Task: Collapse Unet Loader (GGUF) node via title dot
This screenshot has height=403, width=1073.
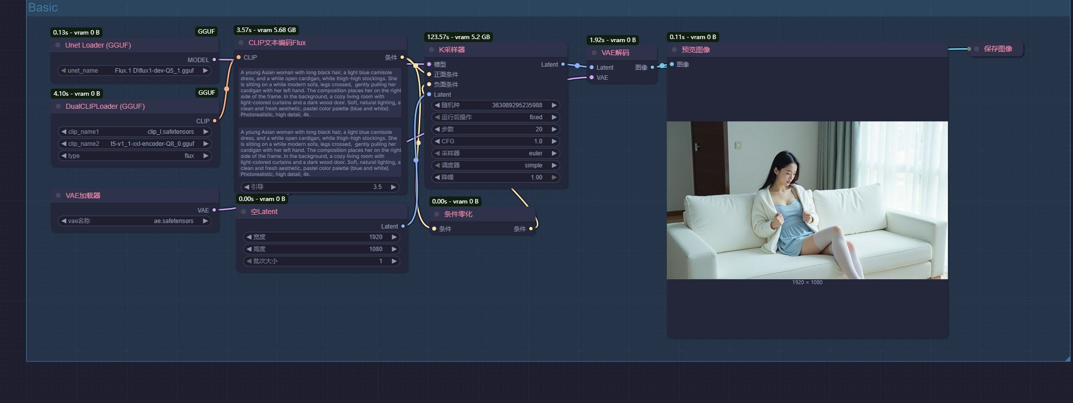Action: click(58, 45)
